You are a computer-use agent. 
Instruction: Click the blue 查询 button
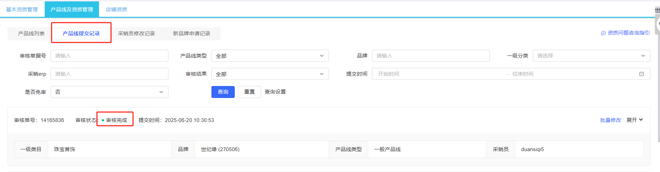[x=223, y=92]
